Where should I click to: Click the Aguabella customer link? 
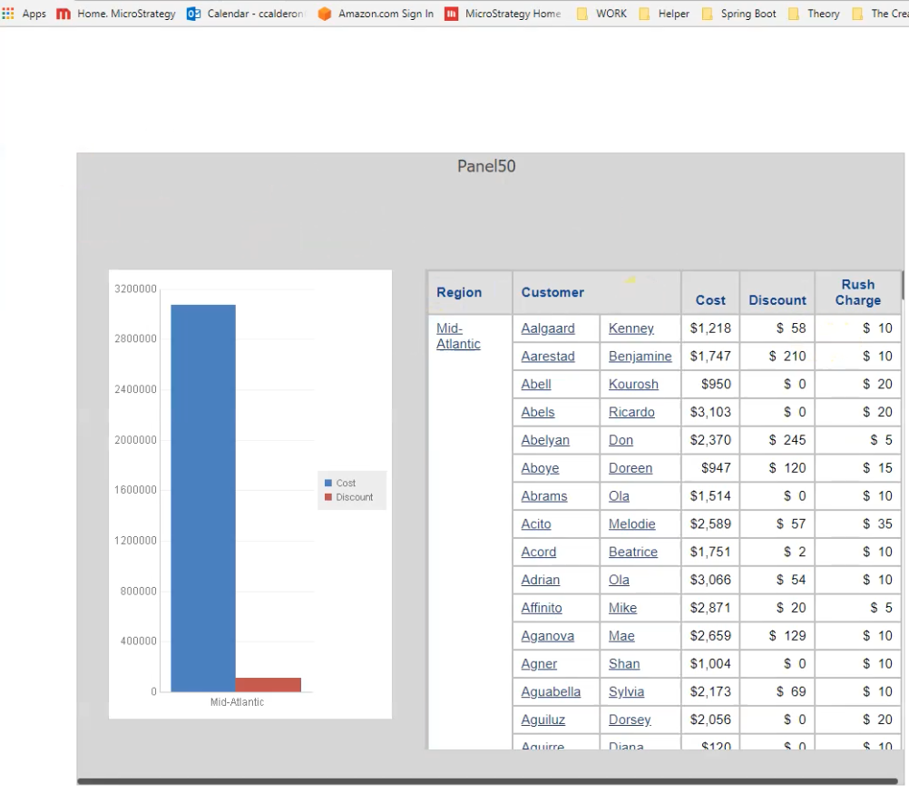[551, 692]
